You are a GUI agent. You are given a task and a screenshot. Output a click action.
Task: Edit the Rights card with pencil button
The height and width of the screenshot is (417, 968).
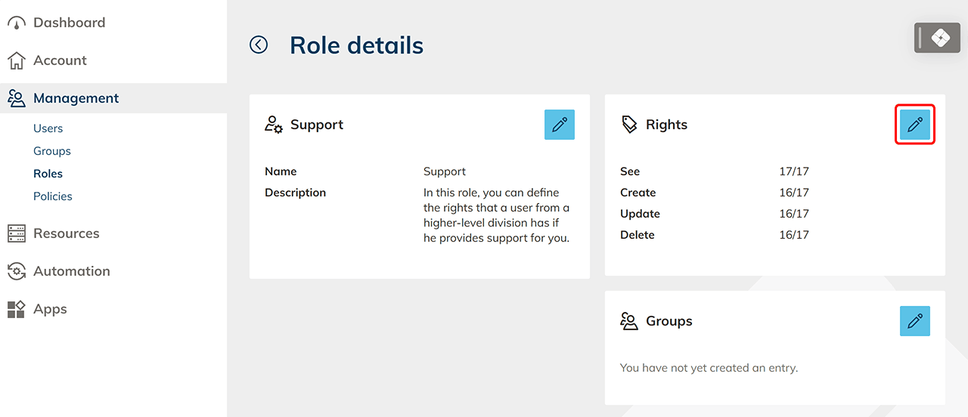tap(915, 125)
